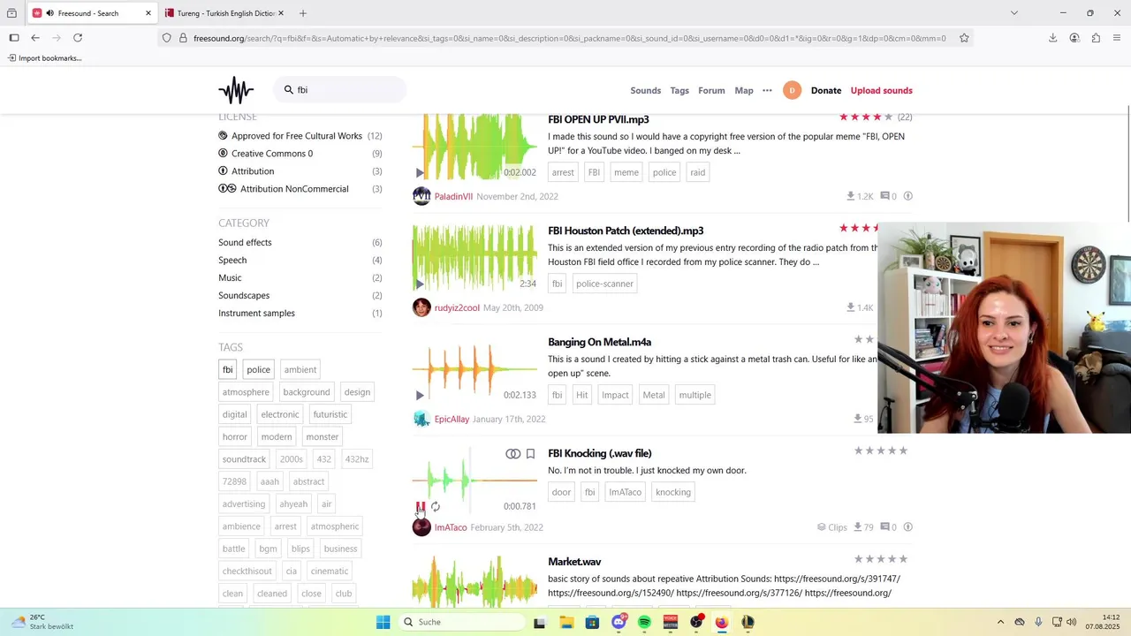
Task: Bookmark this page with the star icon
Action: coord(964,38)
